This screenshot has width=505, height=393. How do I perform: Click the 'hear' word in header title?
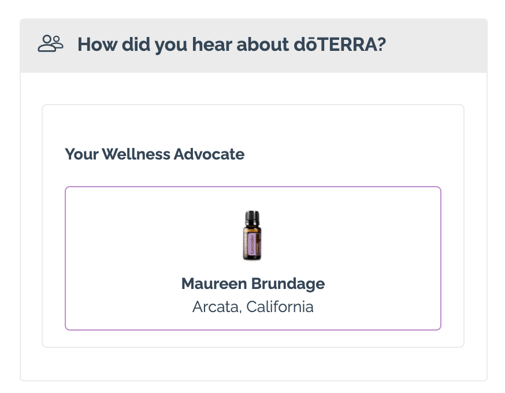click(212, 44)
